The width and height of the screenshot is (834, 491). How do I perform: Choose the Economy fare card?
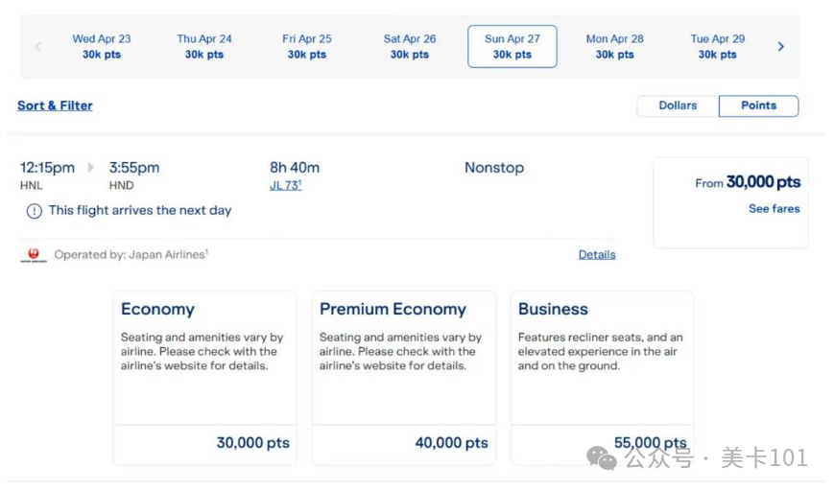point(204,379)
